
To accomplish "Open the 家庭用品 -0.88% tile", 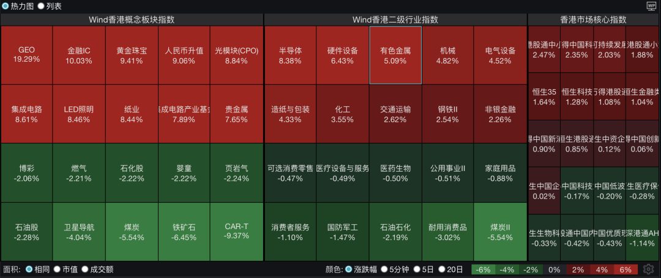I will point(501,173).
